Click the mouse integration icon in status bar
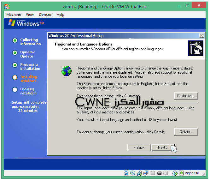Image resolution: width=210 pixels, height=181 pixels. pyautogui.click(x=175, y=173)
